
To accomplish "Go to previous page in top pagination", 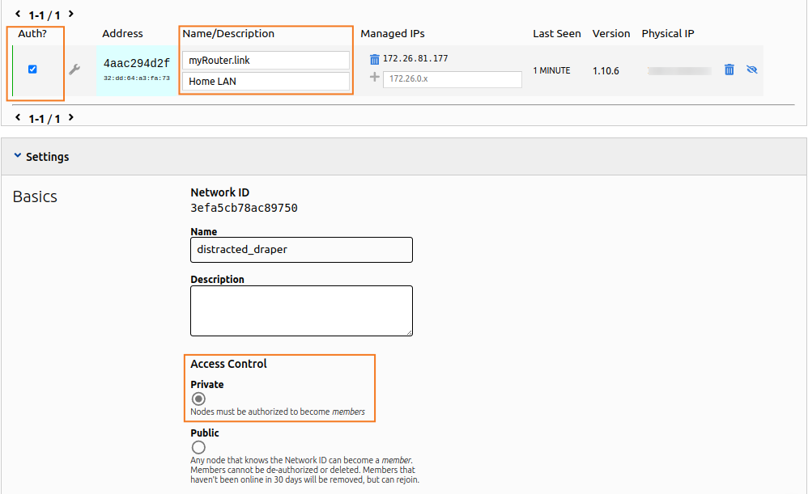I will click(18, 14).
